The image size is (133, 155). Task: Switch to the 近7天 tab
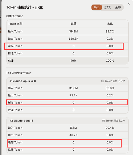point(107,7)
